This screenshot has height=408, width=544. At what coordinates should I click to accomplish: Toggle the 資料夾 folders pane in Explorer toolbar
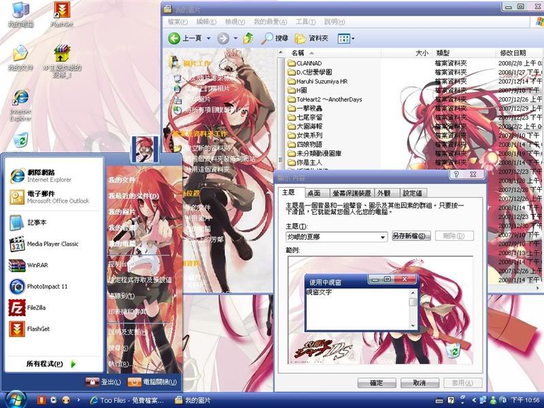(311, 38)
